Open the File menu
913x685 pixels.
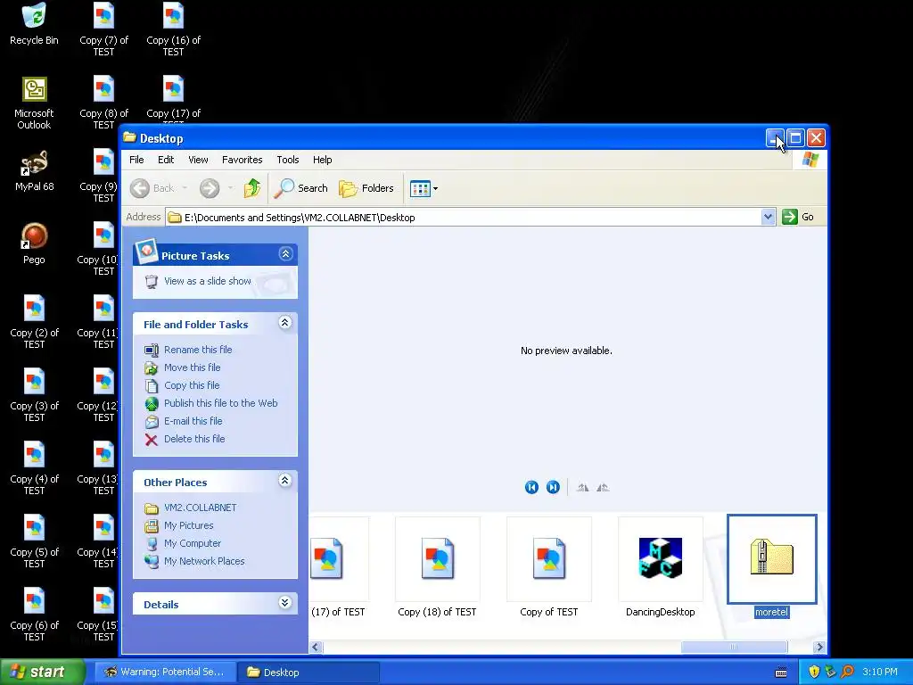click(x=136, y=160)
